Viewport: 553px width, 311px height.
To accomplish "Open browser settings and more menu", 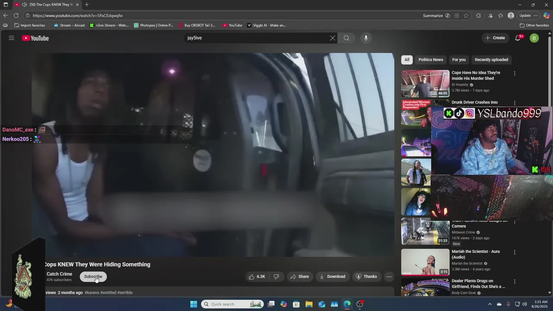I will pyautogui.click(x=536, y=16).
